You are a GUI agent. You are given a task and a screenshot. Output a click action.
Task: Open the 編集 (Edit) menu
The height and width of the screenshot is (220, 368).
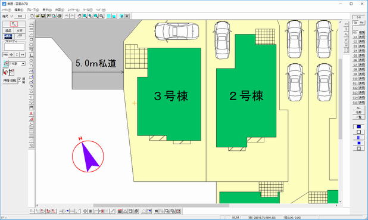19,10
